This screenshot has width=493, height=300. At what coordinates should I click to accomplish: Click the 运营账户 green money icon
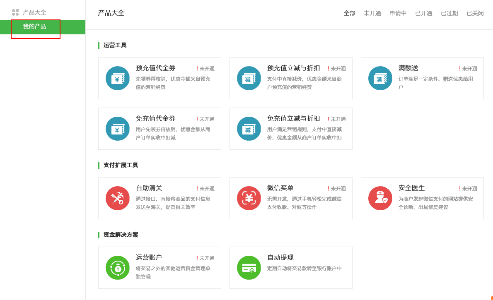pos(118,268)
